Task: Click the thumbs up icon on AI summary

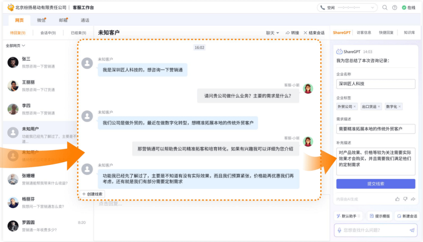Action: coord(397,199)
